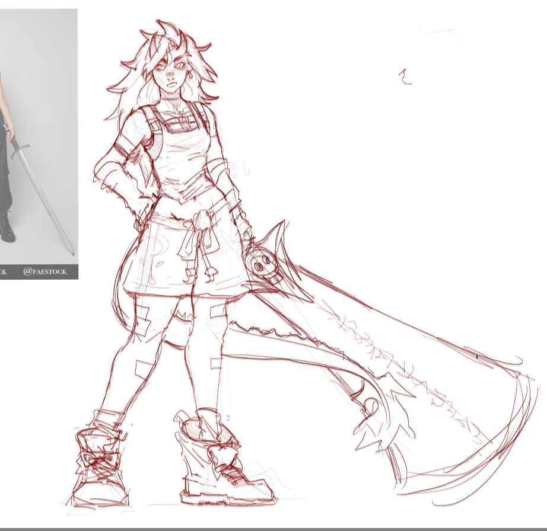
Task: Click the @FAESTOCK credit text
Action: point(45,272)
